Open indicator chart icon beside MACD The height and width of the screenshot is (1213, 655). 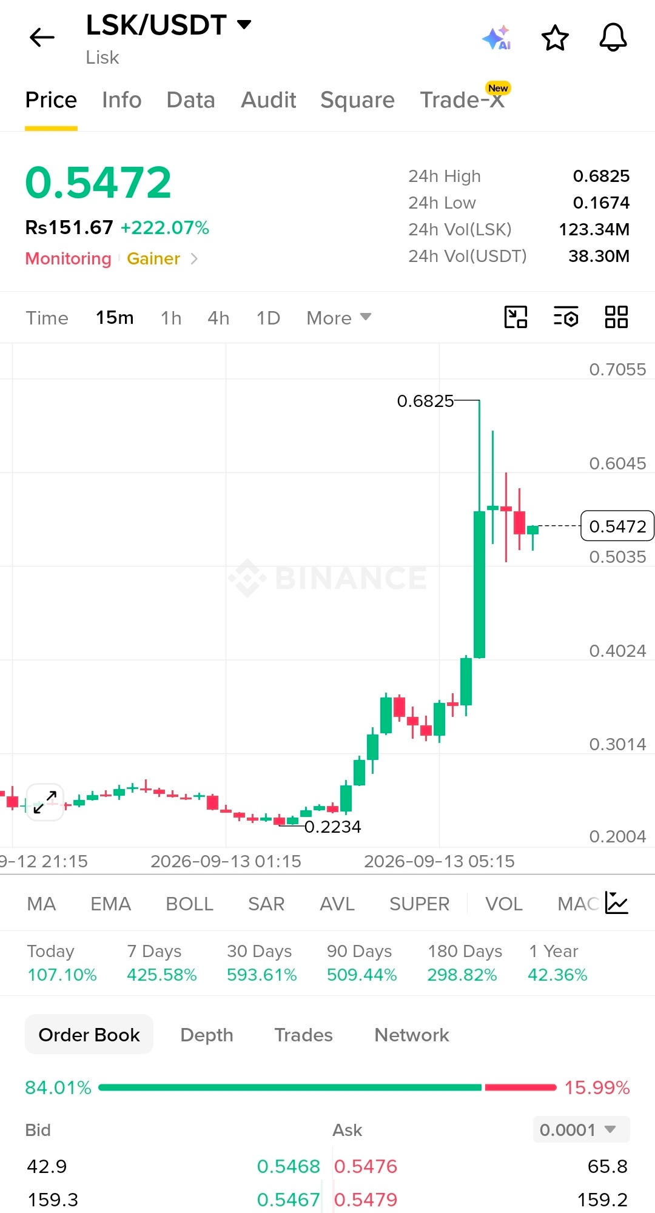(x=617, y=903)
